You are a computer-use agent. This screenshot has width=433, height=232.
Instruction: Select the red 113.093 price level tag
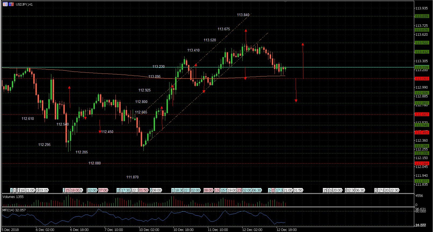[422, 79]
